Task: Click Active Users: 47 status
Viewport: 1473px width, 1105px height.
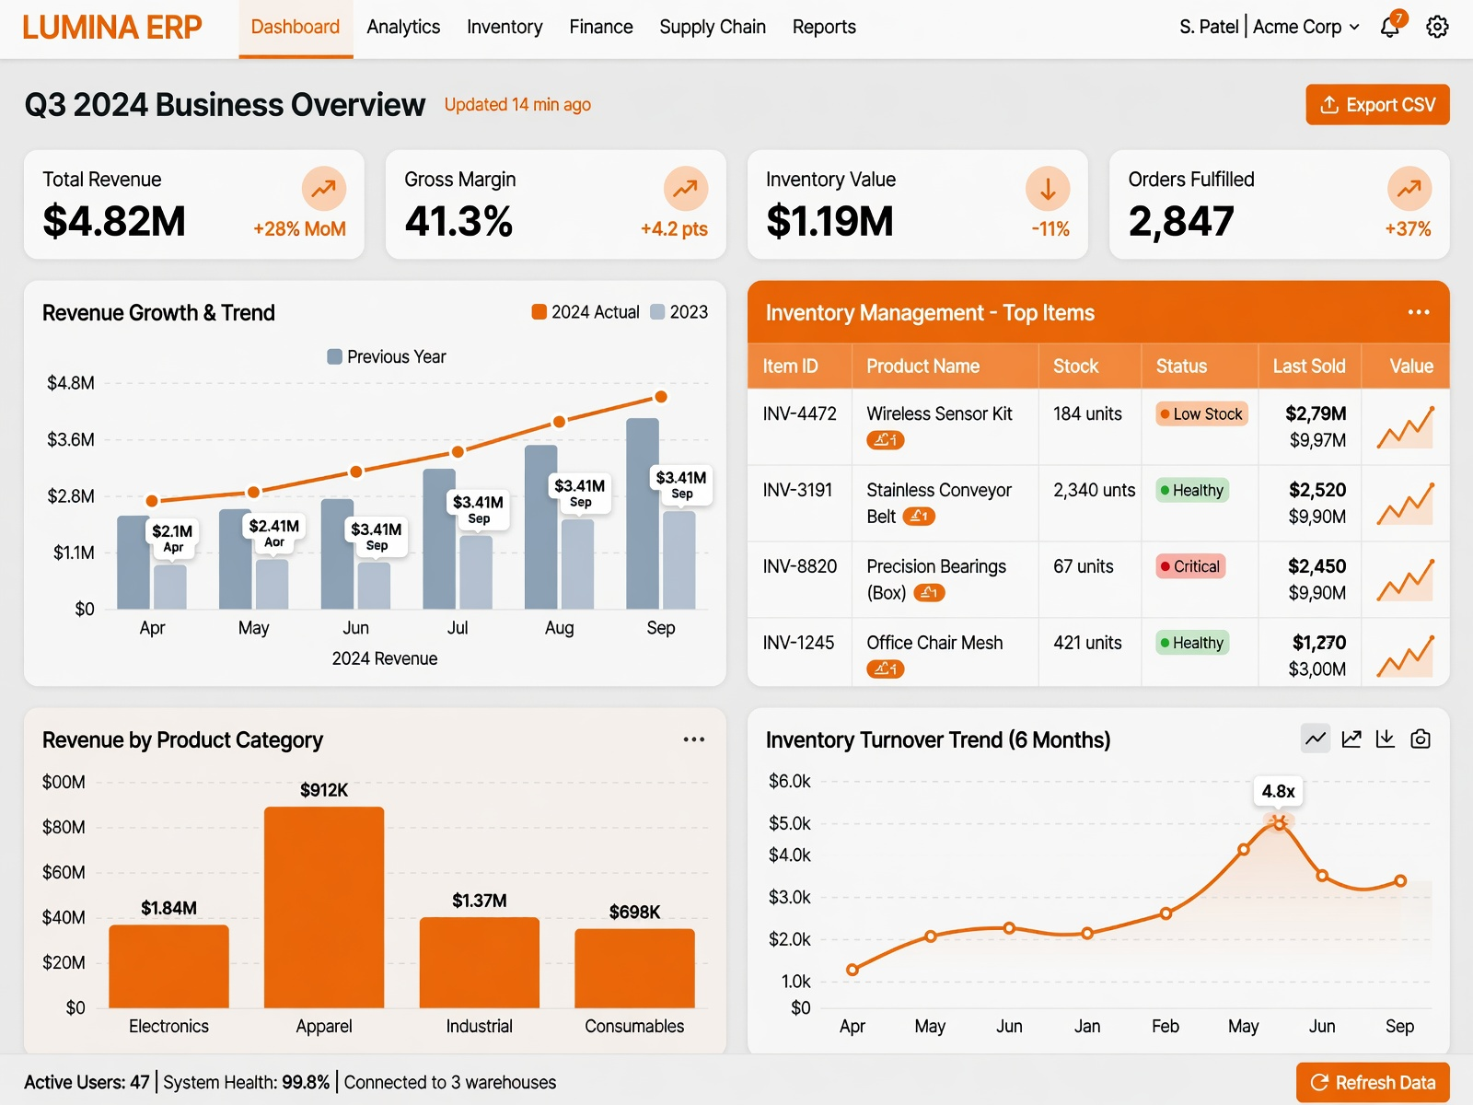Action: (87, 1082)
